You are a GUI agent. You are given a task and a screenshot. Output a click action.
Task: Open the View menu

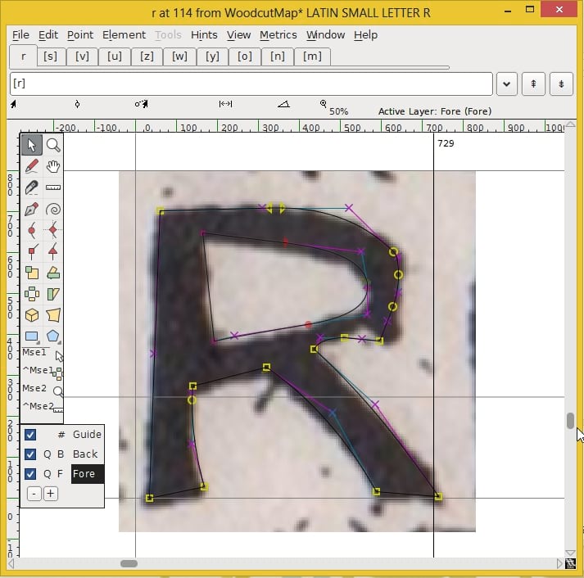tap(238, 35)
